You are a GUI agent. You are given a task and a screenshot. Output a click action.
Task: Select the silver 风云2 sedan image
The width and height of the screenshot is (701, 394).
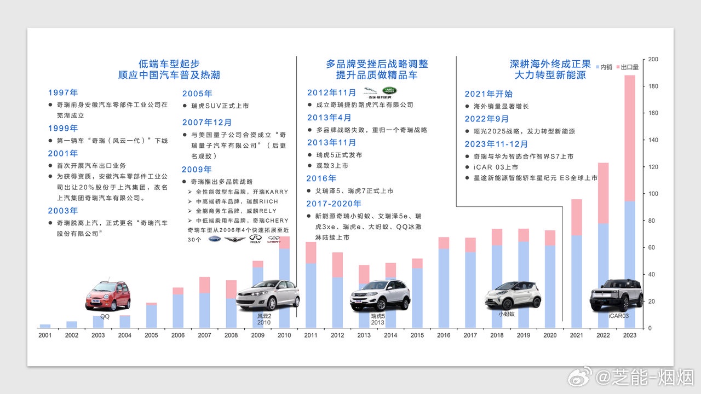click(x=268, y=295)
